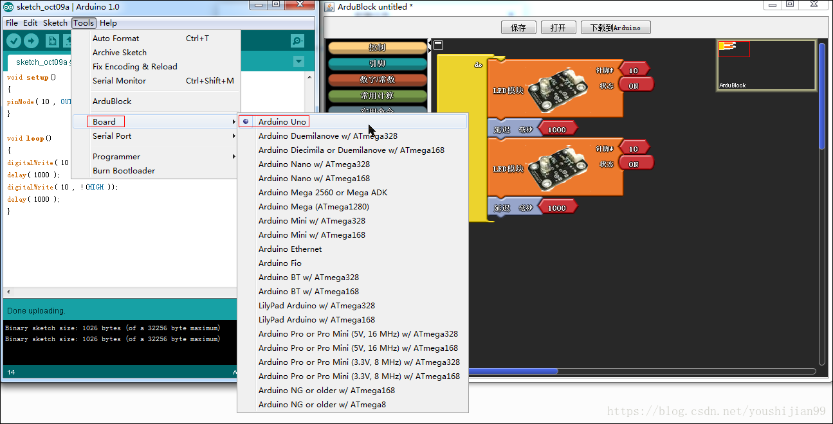
Task: Click the 保存 (save) button
Action: point(518,28)
